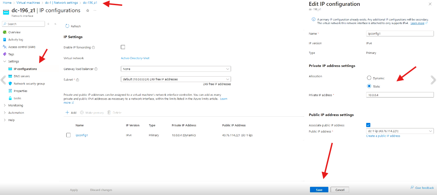Select Static allocation radio button
Image resolution: width=437 pixels, height=195 pixels.
[369, 86]
